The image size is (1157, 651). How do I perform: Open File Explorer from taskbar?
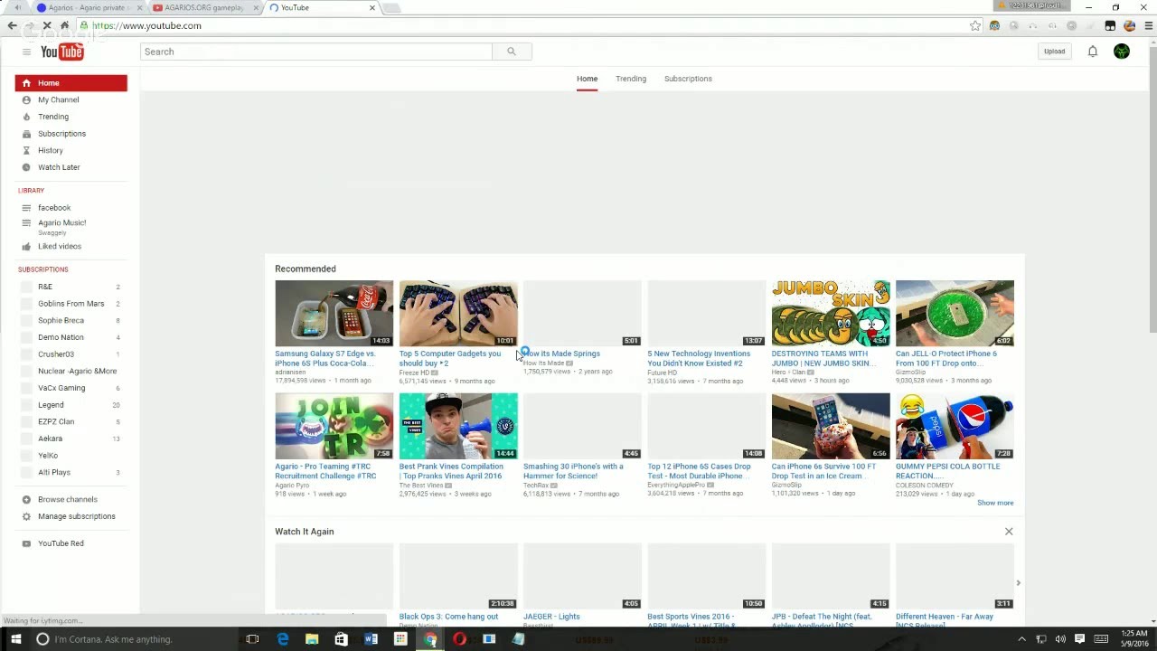(x=312, y=639)
